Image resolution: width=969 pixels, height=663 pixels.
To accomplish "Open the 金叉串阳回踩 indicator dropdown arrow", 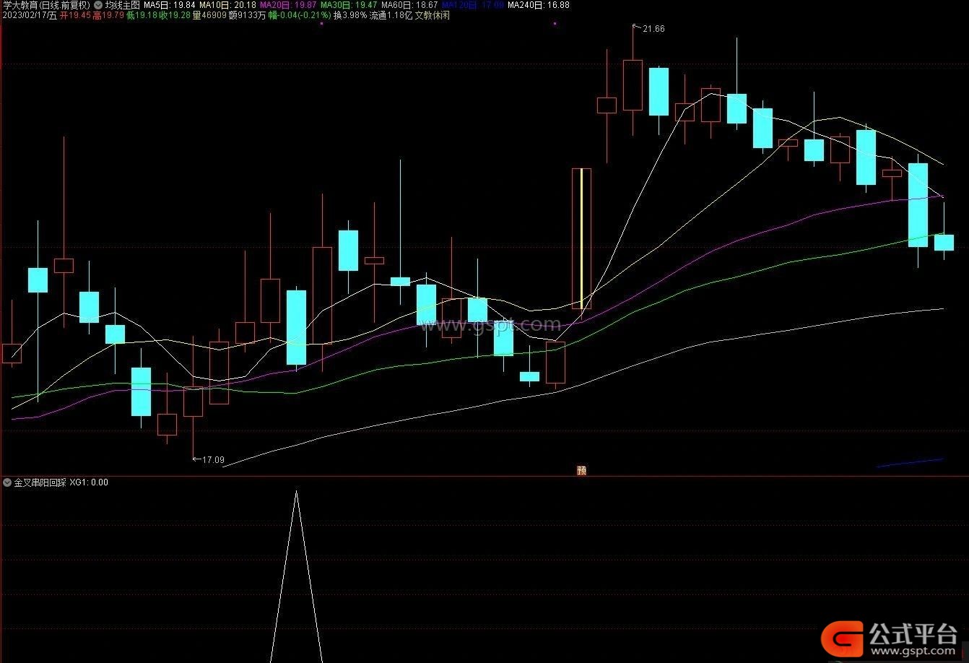I will pyautogui.click(x=7, y=482).
